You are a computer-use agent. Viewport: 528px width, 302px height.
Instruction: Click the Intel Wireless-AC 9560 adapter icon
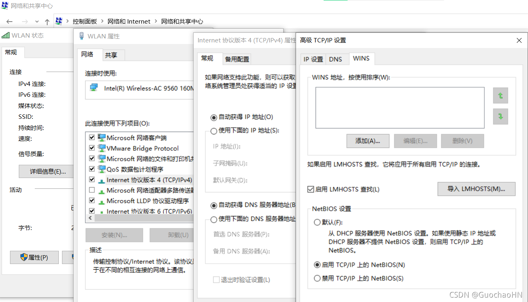click(94, 88)
